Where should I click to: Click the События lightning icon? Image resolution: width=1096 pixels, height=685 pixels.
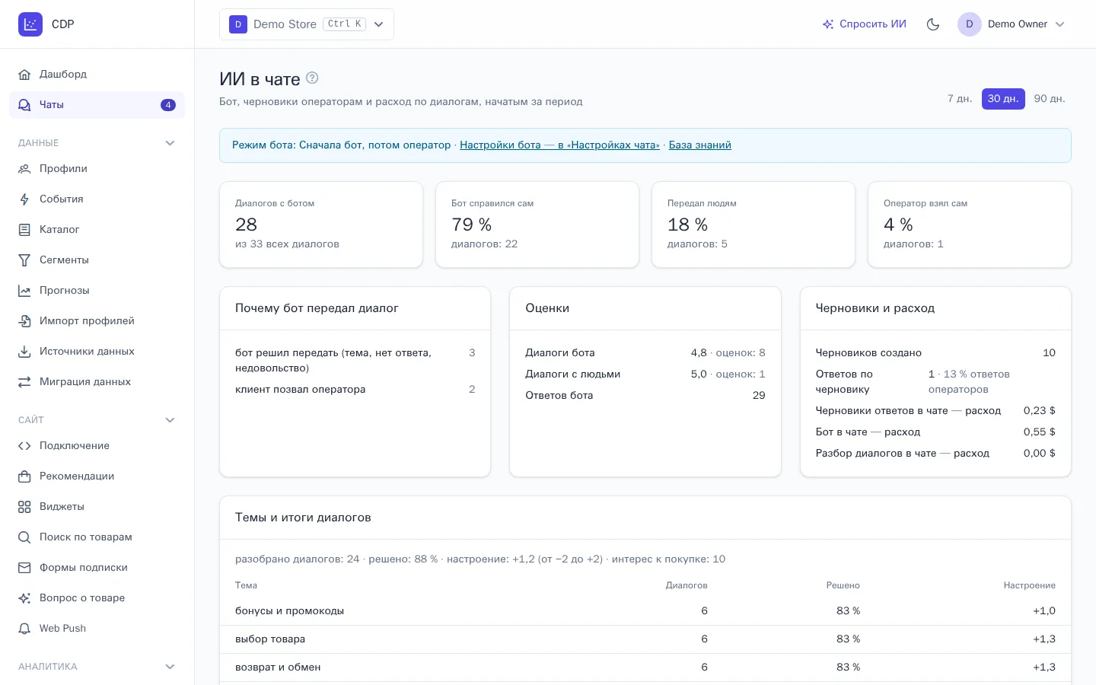[24, 199]
